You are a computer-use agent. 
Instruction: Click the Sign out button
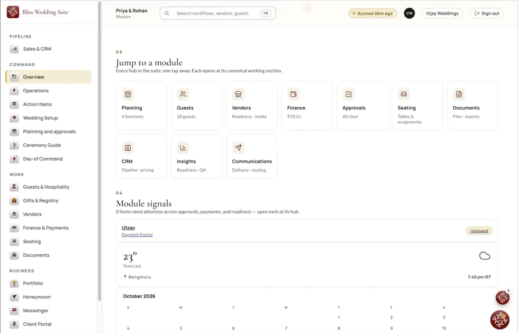487,13
